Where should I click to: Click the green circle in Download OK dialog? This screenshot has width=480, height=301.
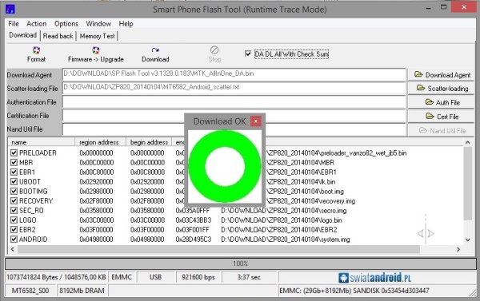(225, 167)
